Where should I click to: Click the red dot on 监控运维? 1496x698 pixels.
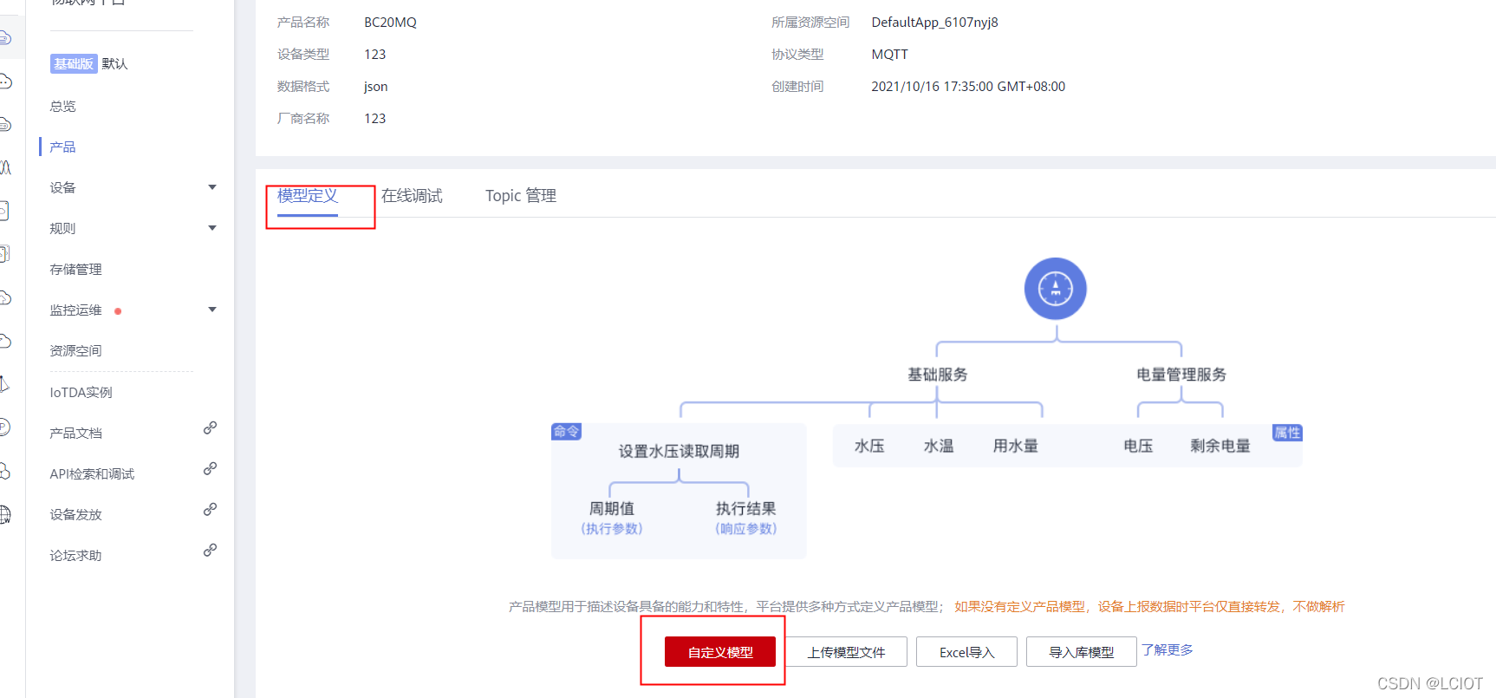pyautogui.click(x=118, y=311)
